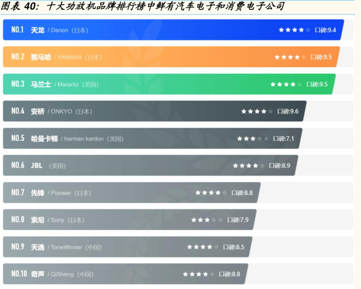Open the NO.3 马兰士 Marantz brand row
The image size is (361, 289).
(x=169, y=84)
